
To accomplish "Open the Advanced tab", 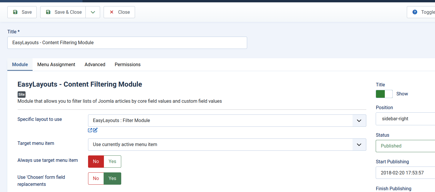I will (x=95, y=64).
